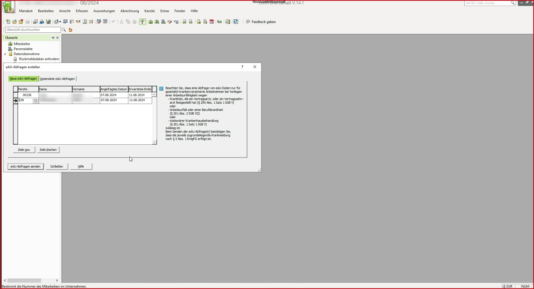Image resolution: width=534 pixels, height=289 pixels.
Task: Open the export toolbar dropdown arrow
Action: pos(60,22)
